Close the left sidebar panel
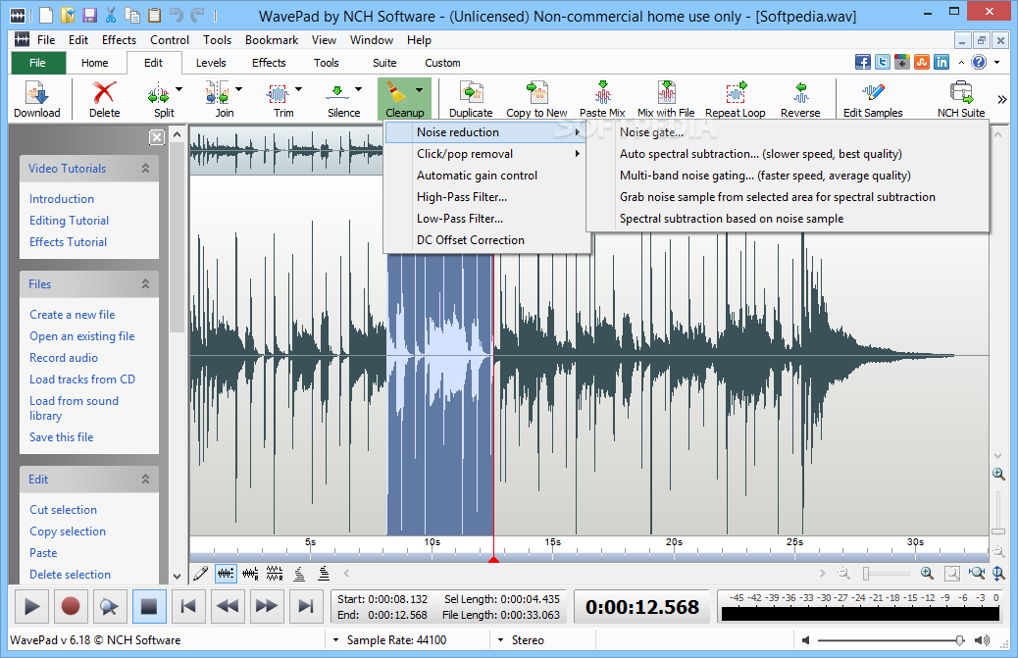Image resolution: width=1018 pixels, height=658 pixels. [157, 137]
